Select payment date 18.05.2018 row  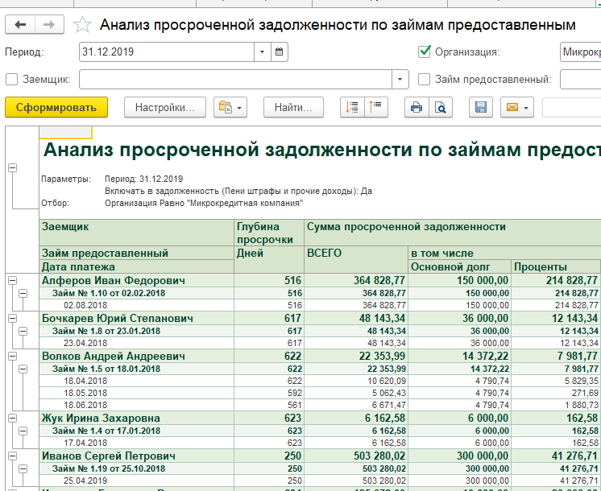tap(136, 393)
